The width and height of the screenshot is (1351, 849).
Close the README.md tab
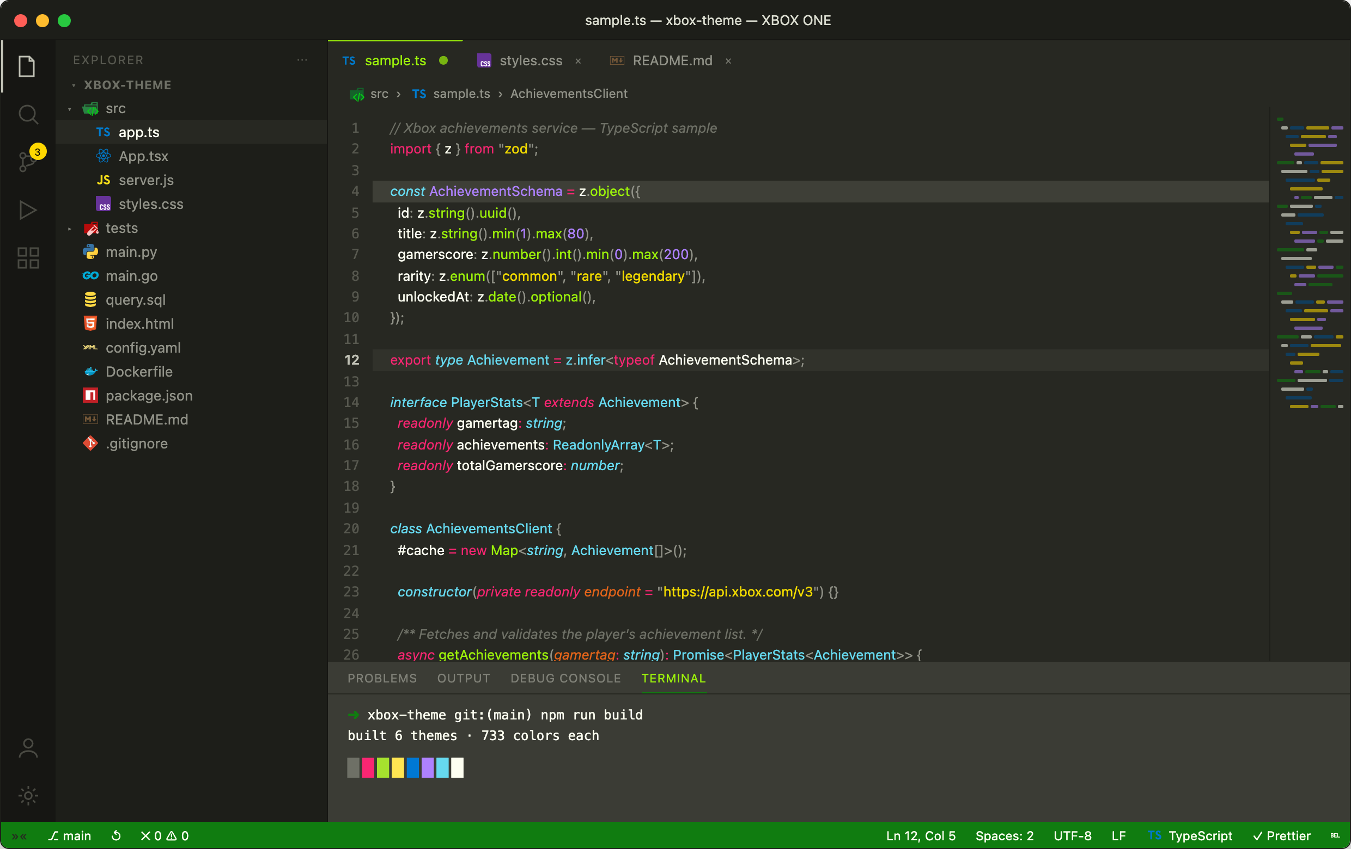(x=728, y=61)
